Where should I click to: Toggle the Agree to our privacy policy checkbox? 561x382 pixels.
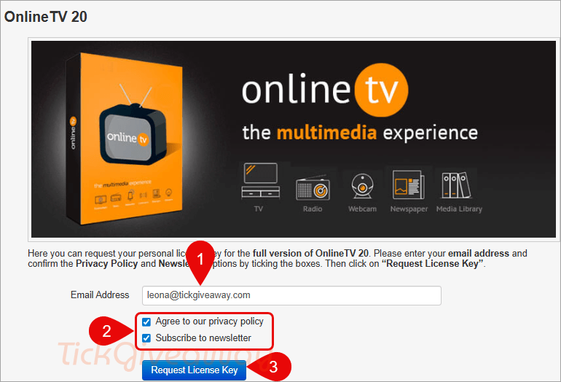(146, 321)
